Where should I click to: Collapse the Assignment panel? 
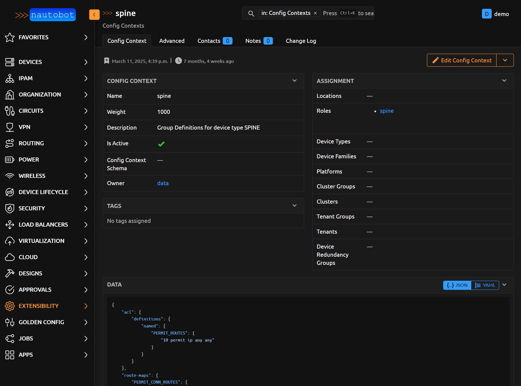click(504, 81)
